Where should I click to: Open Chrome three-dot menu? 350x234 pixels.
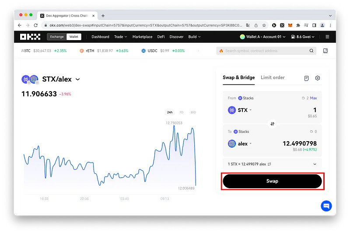coord(331,25)
